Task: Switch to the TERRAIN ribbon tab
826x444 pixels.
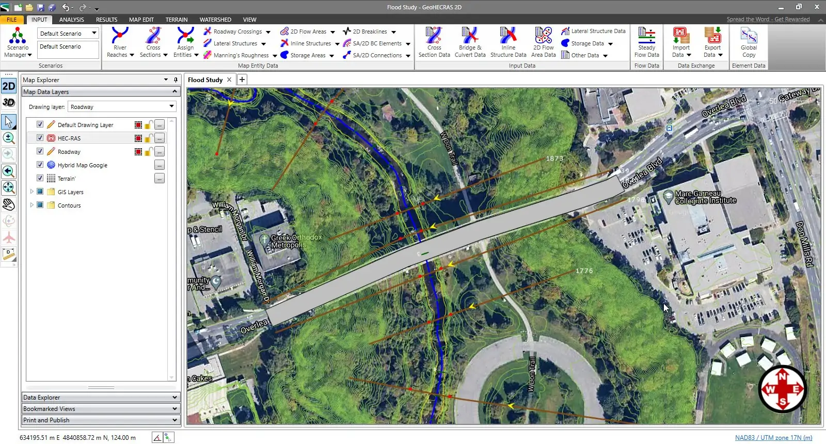Action: (x=176, y=20)
